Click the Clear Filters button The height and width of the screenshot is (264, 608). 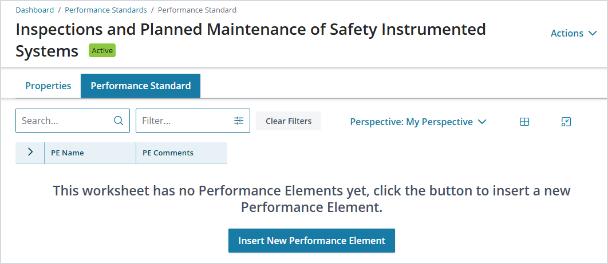289,121
